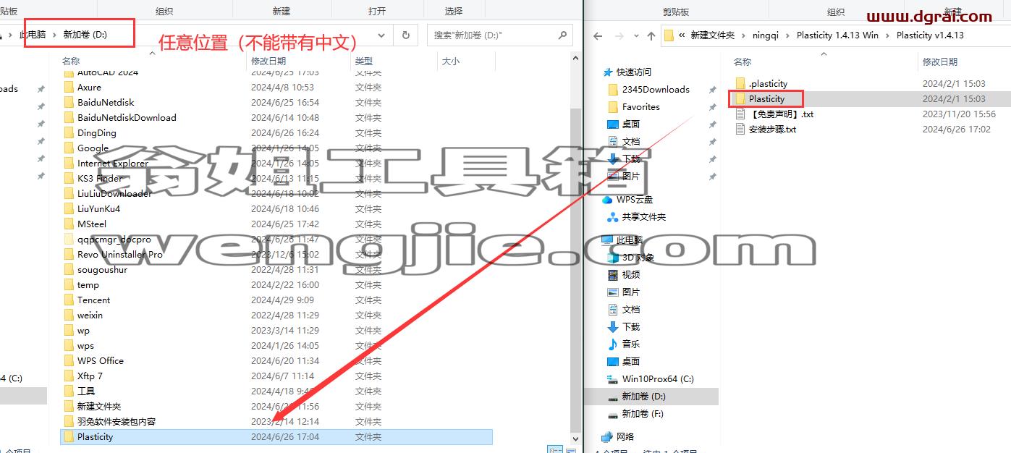This screenshot has height=453, width=1011.
Task: Click 新加卷 (D:) in left breadcrumb
Action: [x=85, y=35]
